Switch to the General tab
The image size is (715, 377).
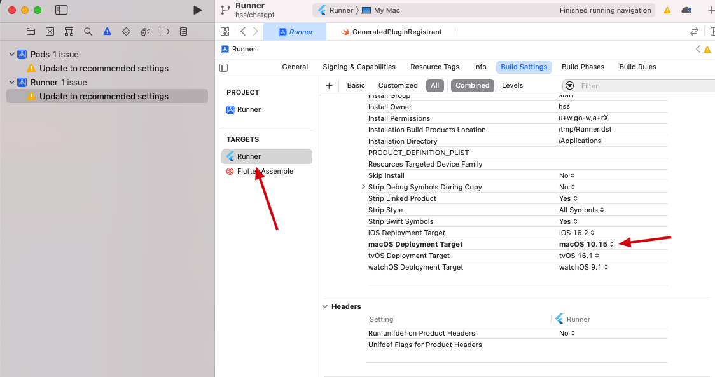[295, 67]
